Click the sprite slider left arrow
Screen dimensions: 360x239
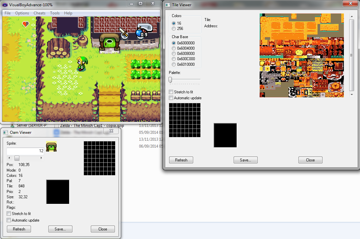pyautogui.click(x=9, y=158)
